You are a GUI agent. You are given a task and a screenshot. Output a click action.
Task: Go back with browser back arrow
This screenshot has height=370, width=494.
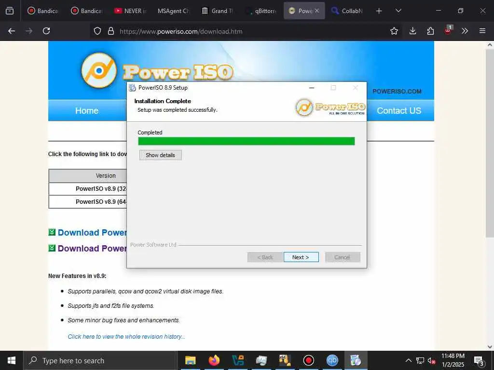click(x=12, y=31)
